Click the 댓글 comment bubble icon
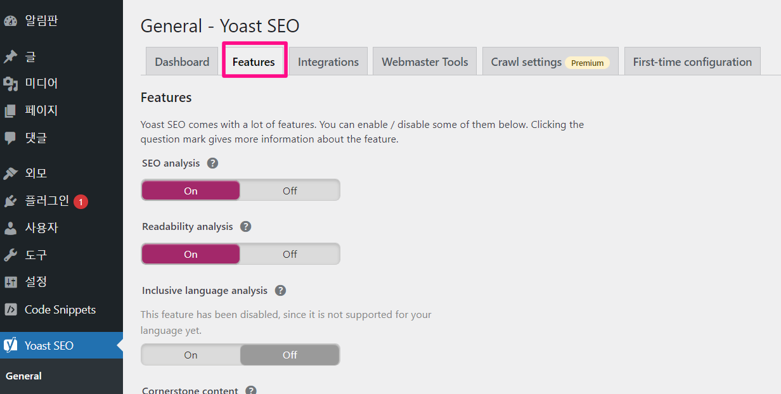Viewport: 781px width, 394px height. 10,137
